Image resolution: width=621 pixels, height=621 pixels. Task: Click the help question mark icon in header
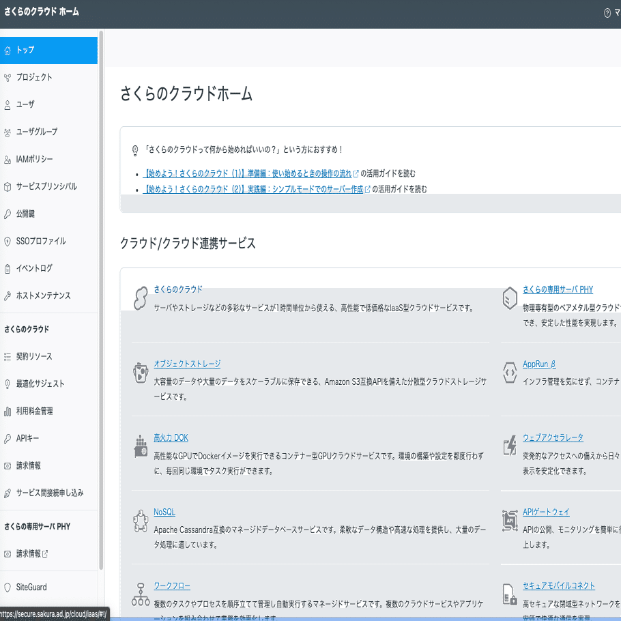[607, 13]
